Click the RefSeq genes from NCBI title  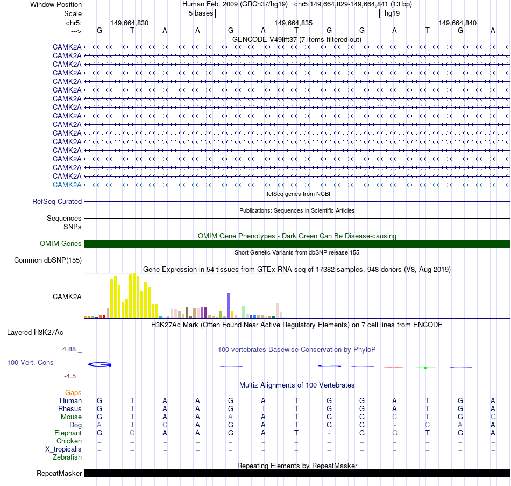[x=297, y=194]
